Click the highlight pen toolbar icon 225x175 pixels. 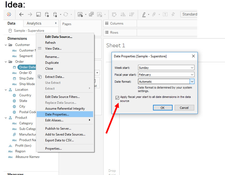pos(144,14)
